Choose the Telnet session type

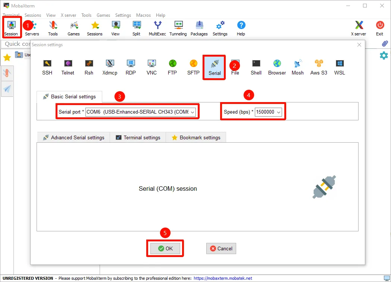pos(68,67)
